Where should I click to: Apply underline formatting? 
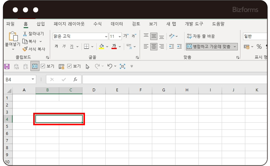click(72, 46)
